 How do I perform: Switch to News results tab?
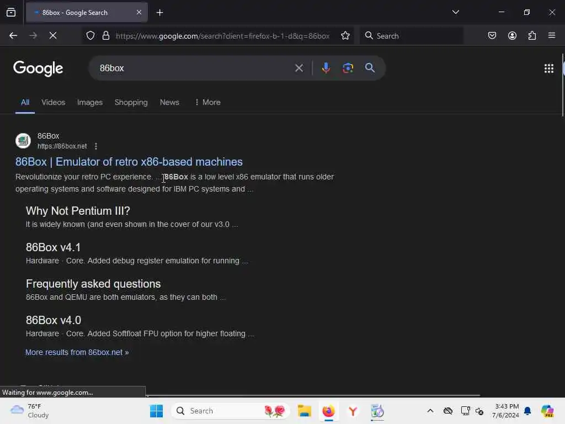169,102
